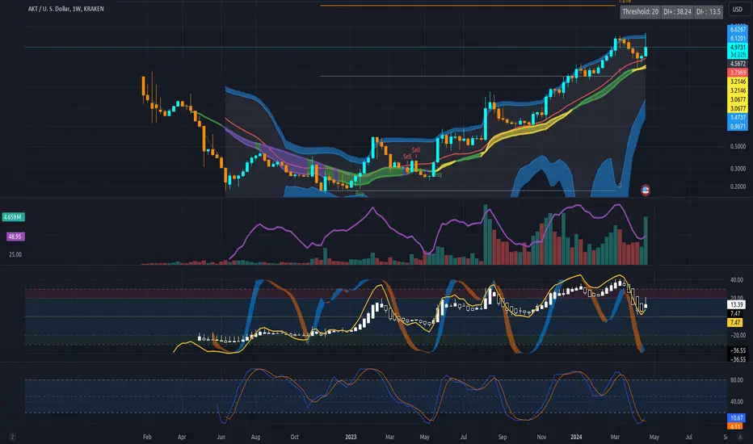Click the Apr label on time axis
Viewport: 753px width, 444px height.
pos(182,437)
